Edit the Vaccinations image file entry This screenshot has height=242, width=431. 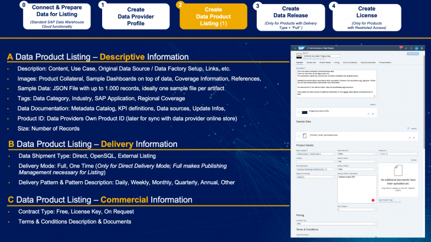[368, 114]
